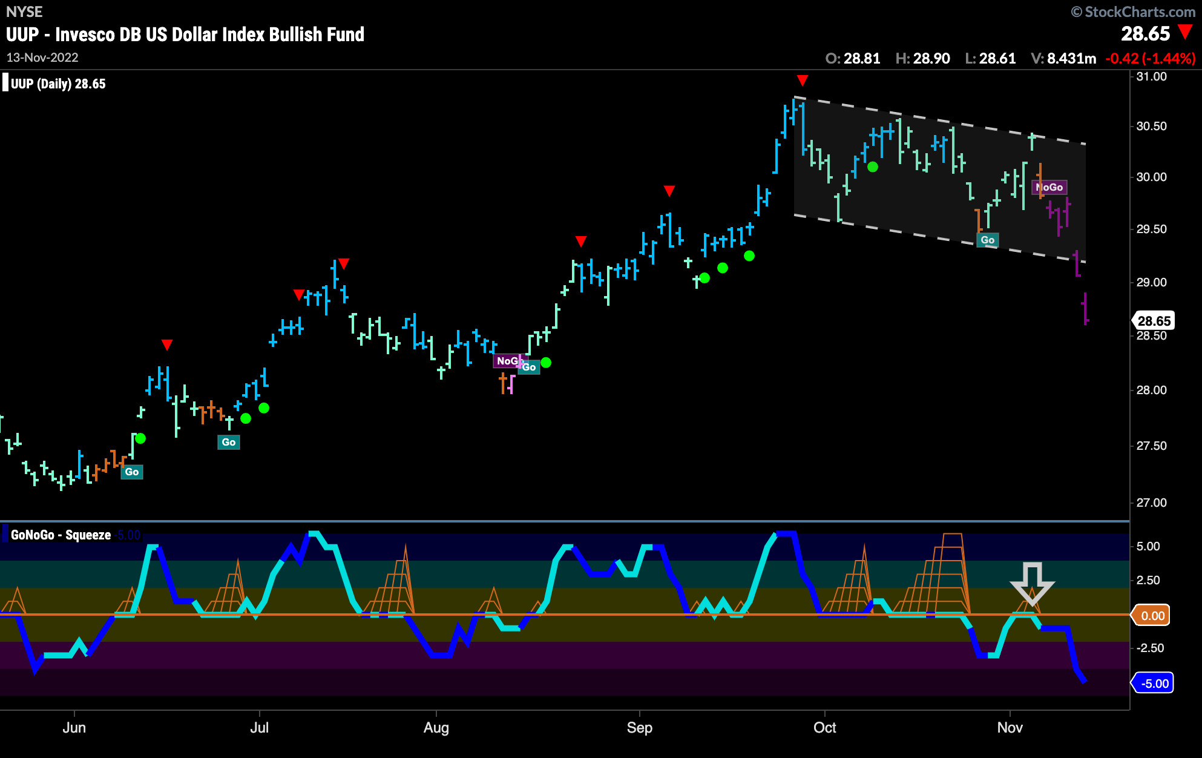Click the 31.00 price axis label
This screenshot has width=1202, height=758.
pos(1151,76)
